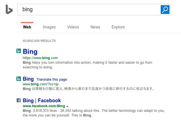Click the blue magnifier search button
The height and width of the screenshot is (123, 181).
pyautogui.click(x=165, y=9)
